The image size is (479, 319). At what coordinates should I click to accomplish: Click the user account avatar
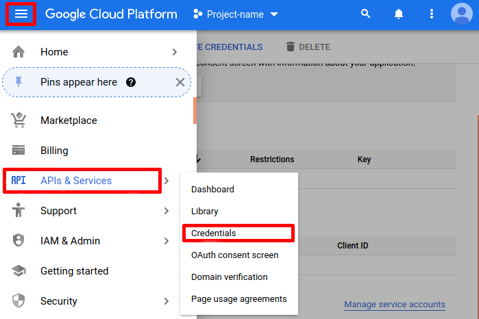pyautogui.click(x=463, y=14)
